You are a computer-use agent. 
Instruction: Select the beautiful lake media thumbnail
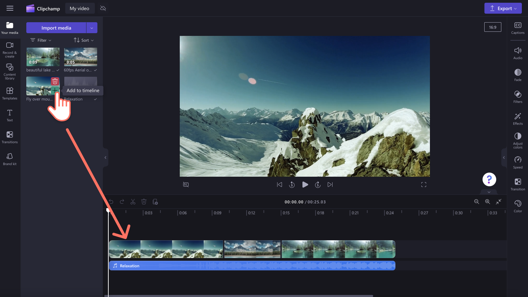coord(43,57)
